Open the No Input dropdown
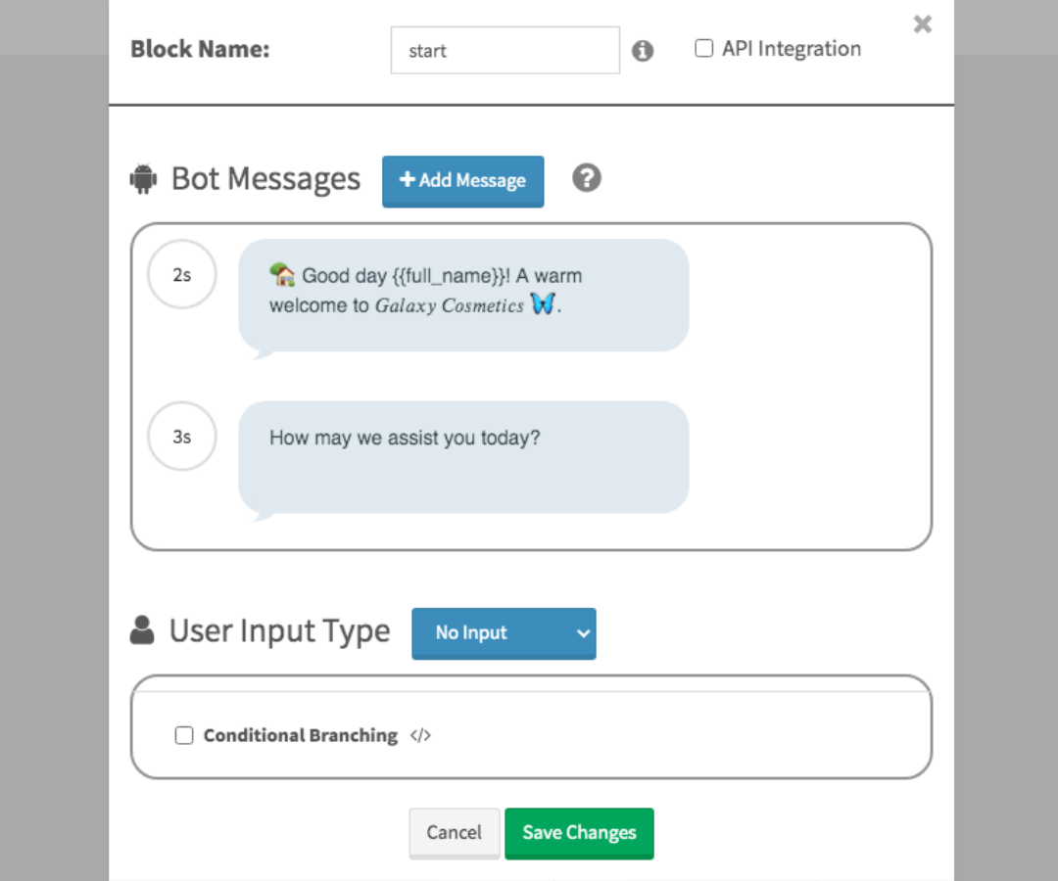 [504, 633]
